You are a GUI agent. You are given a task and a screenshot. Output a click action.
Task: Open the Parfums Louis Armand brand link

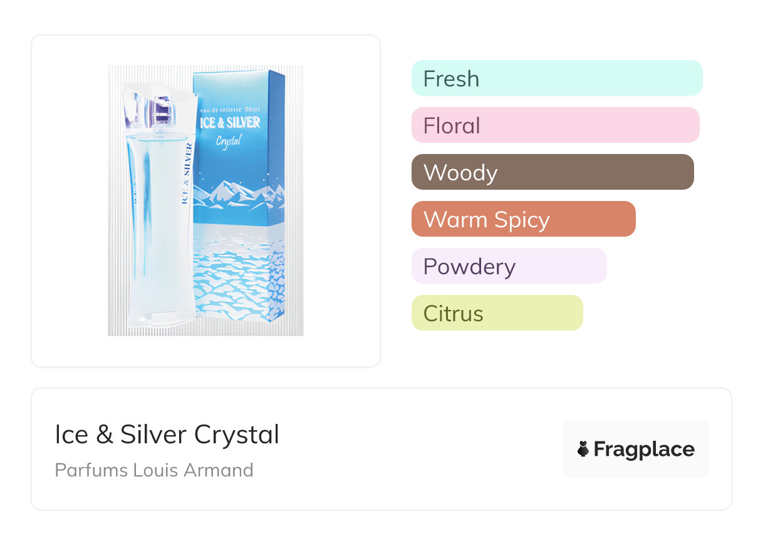154,470
